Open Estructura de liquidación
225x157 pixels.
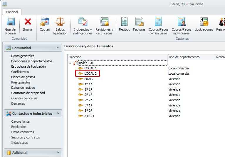click(x=28, y=66)
